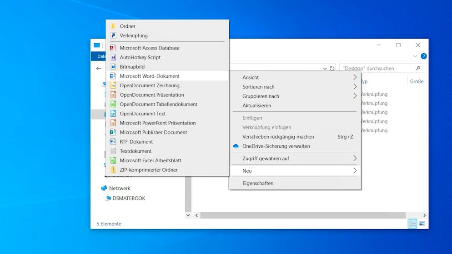Click the OpenDocument Präsentation icon

pos(113,95)
